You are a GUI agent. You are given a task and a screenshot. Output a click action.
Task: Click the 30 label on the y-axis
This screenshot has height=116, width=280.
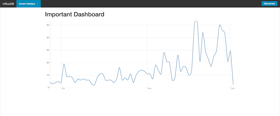click(48, 50)
